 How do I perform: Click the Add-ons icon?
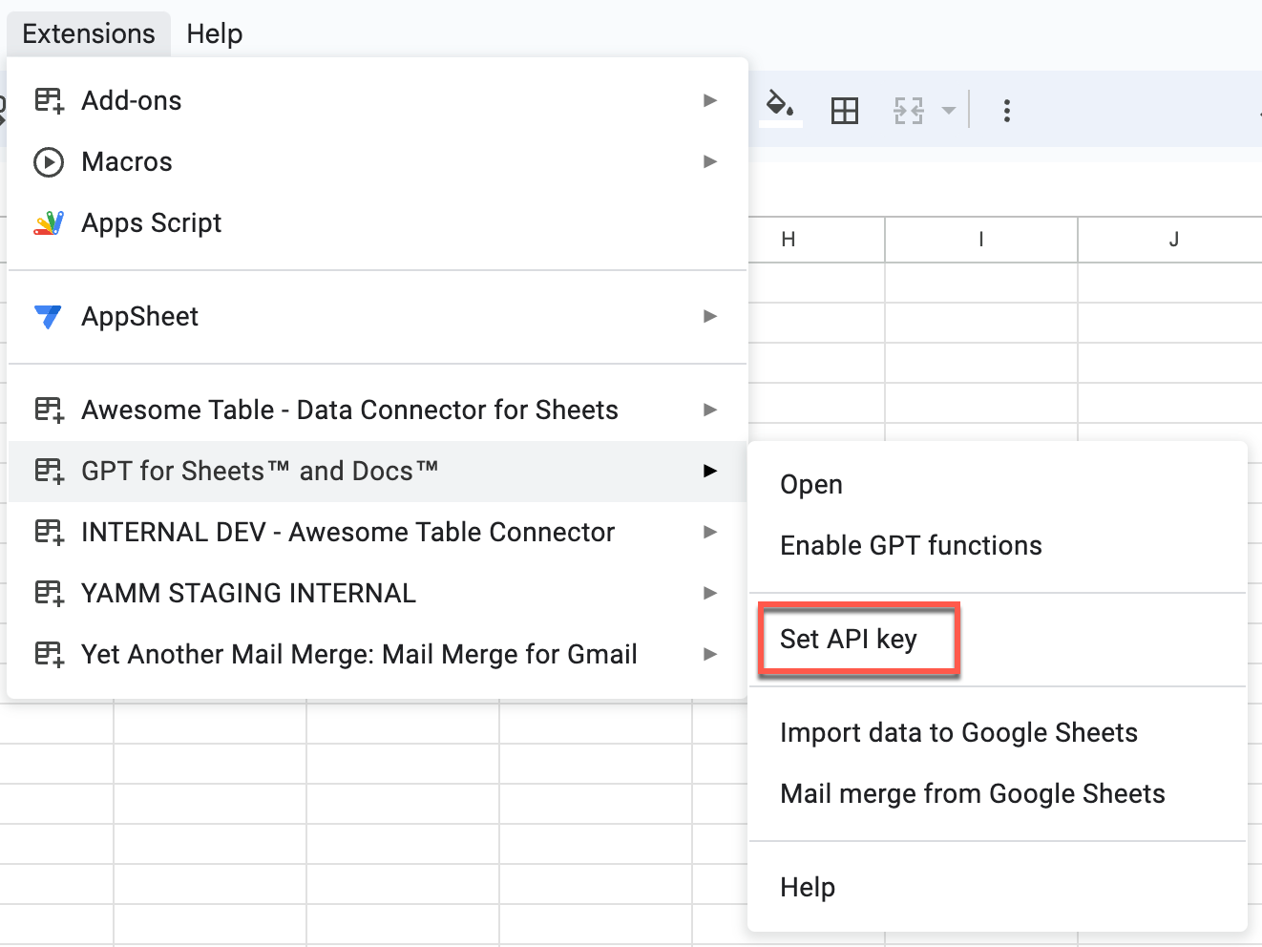click(x=49, y=100)
